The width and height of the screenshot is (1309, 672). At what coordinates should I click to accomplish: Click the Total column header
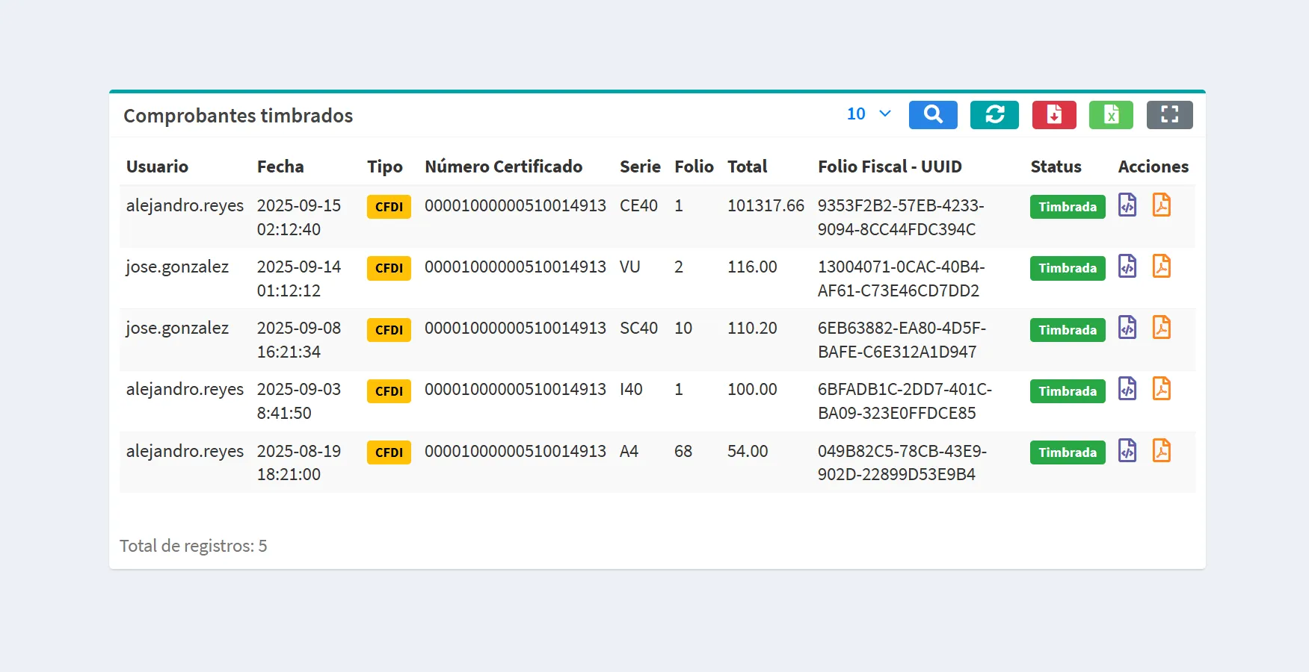click(x=748, y=167)
